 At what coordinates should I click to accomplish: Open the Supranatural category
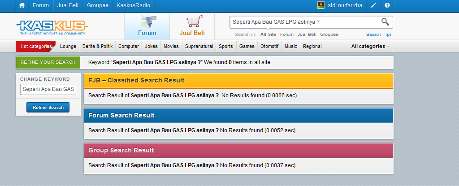coord(199,46)
